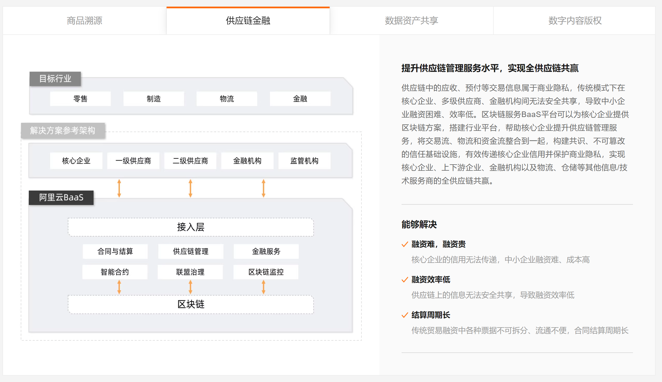
Task: Click the 制造 industry box
Action: (154, 99)
